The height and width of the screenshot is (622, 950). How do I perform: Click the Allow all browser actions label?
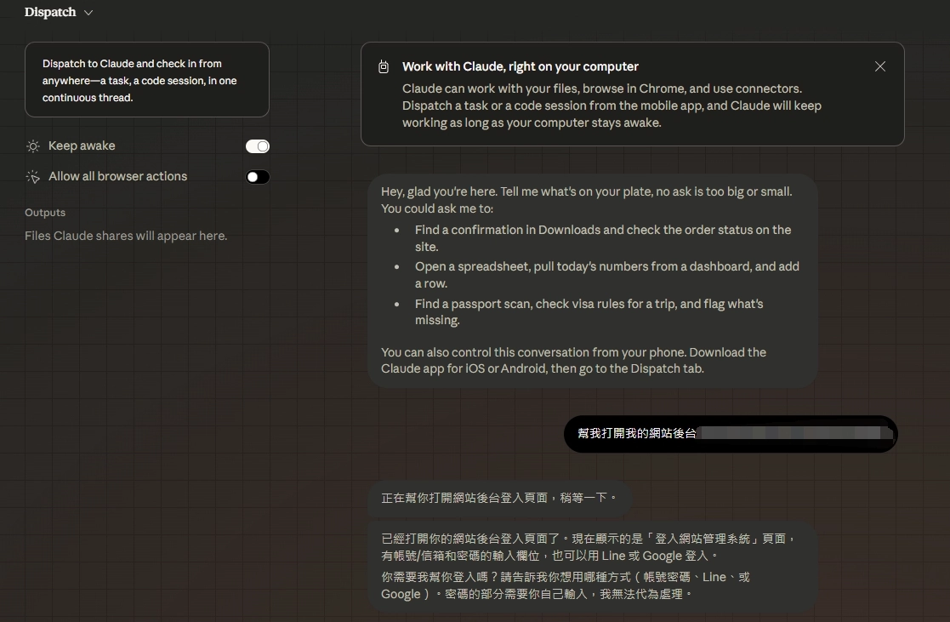(x=117, y=177)
